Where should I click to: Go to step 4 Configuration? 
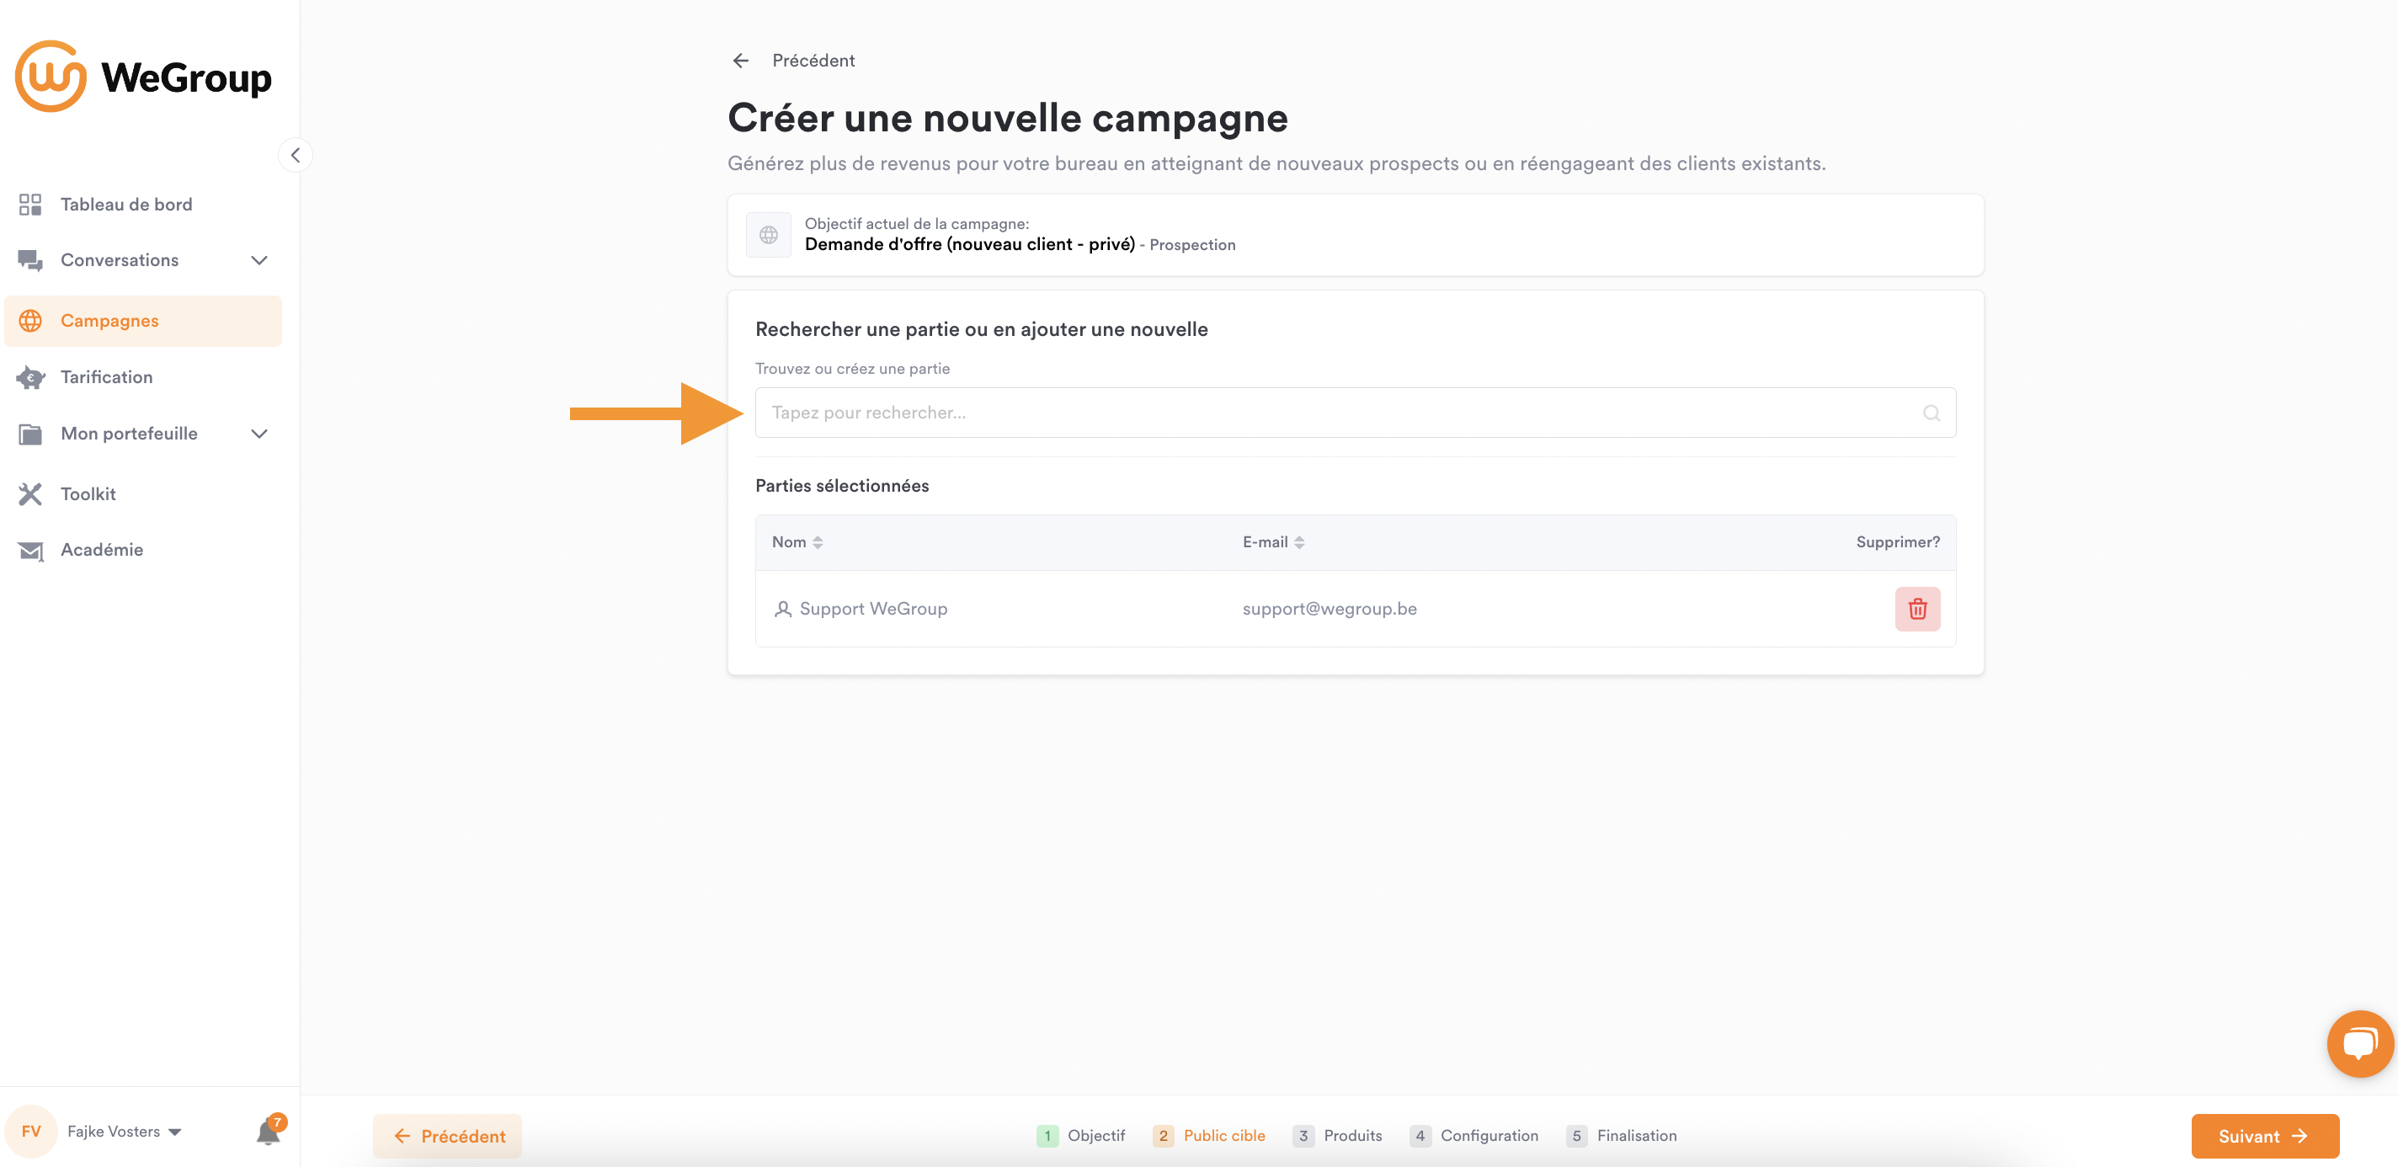1473,1137
